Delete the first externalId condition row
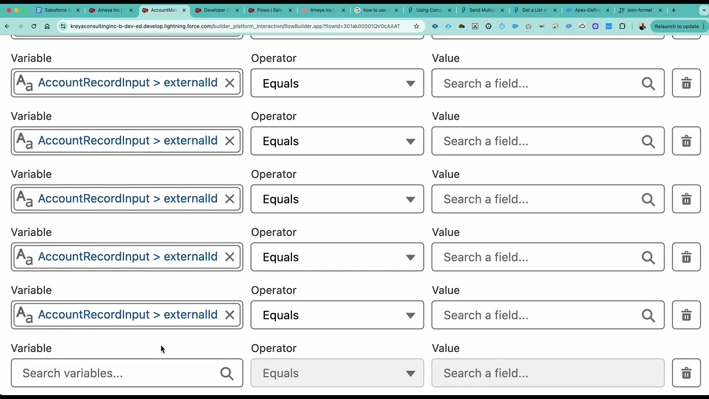This screenshot has width=709, height=399. click(686, 83)
